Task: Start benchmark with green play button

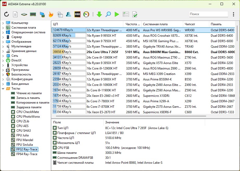Action: pos(117,14)
